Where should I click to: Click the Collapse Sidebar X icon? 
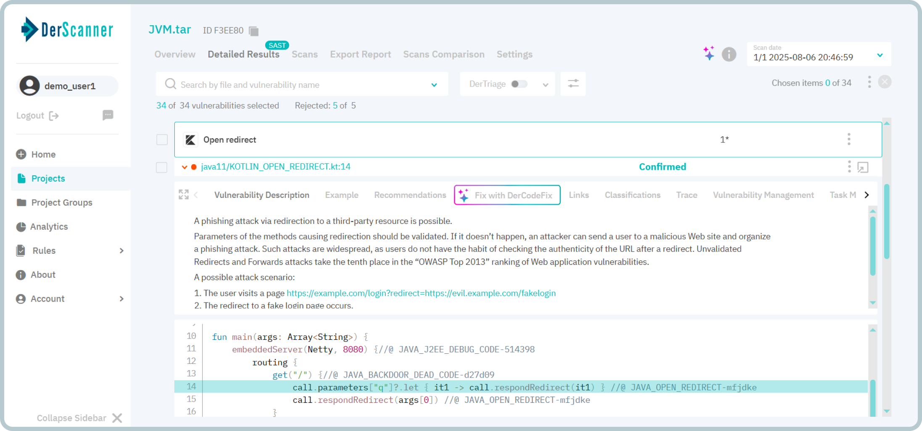[117, 418]
